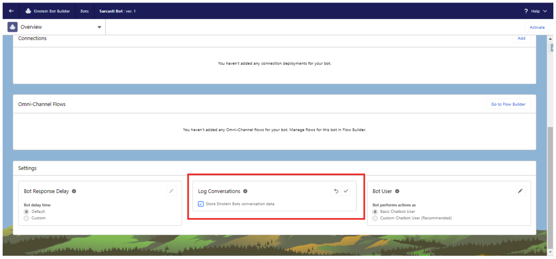This screenshot has height=259, width=556.
Task: Confirm Log Conversations setting with checkmark
Action: tap(346, 191)
